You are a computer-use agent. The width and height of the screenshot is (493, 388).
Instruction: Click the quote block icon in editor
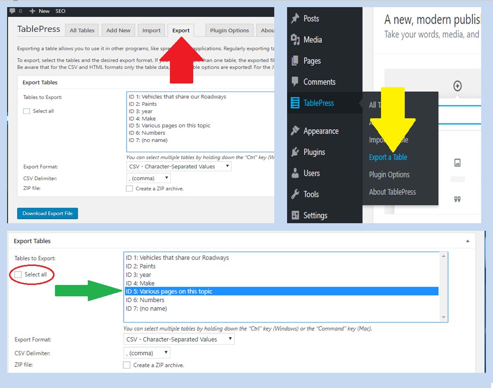457,199
